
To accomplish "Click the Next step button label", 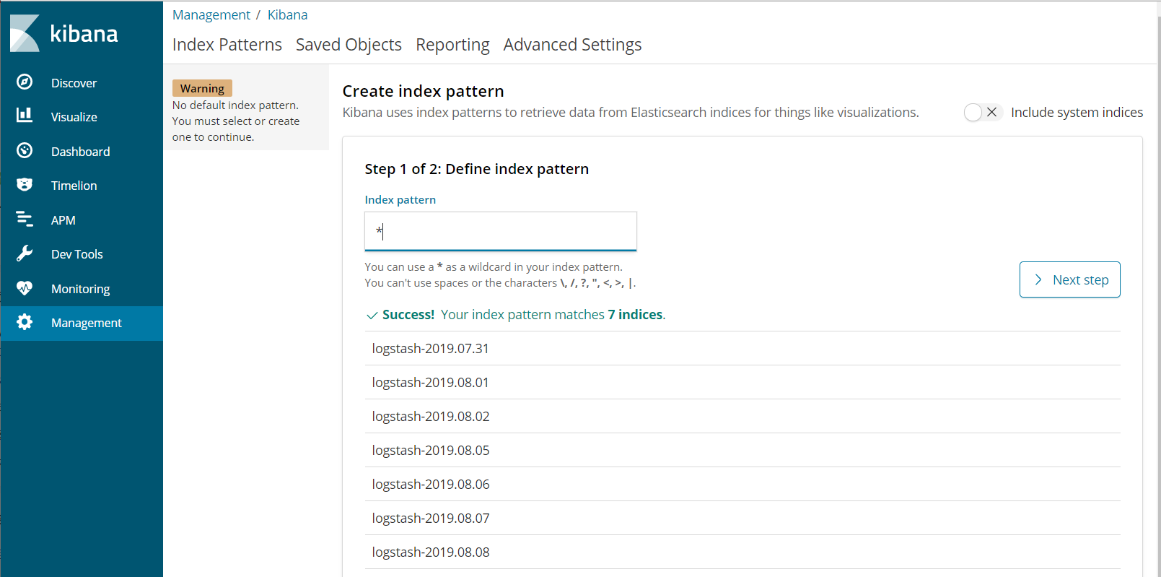I will [1080, 279].
